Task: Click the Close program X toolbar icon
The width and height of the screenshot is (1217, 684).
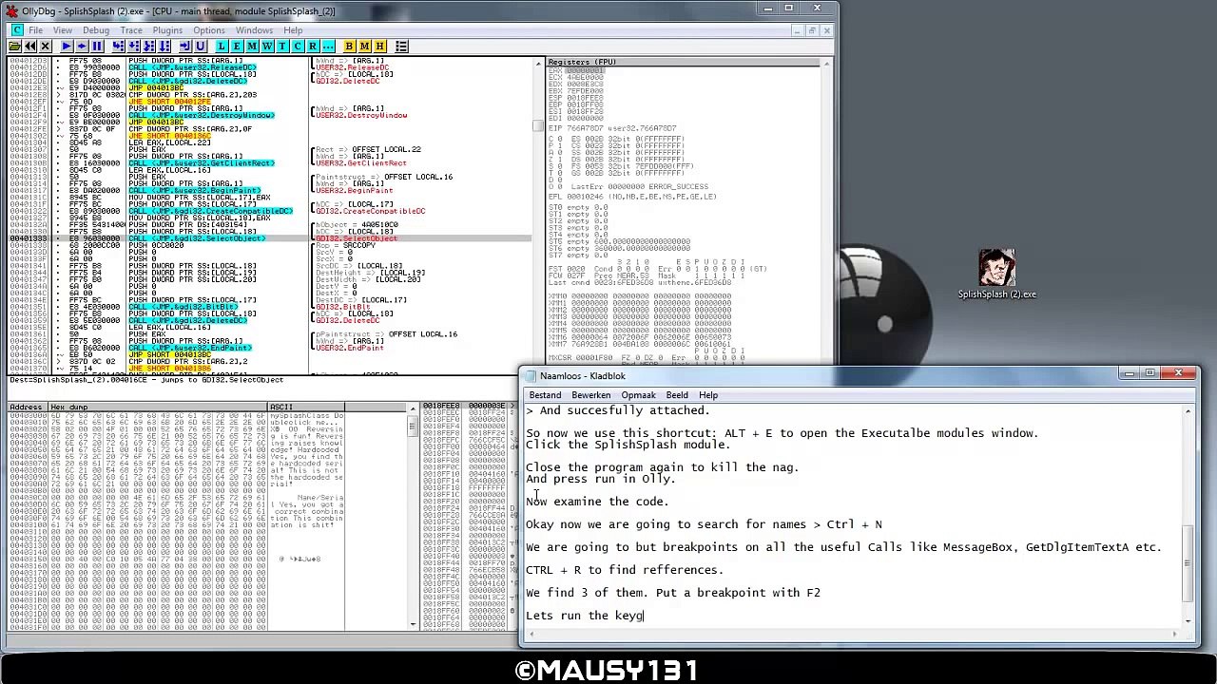Action: pyautogui.click(x=46, y=47)
